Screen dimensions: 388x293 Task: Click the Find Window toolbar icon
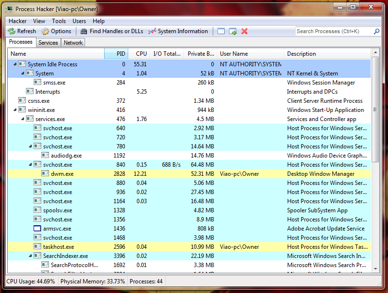coord(221,31)
